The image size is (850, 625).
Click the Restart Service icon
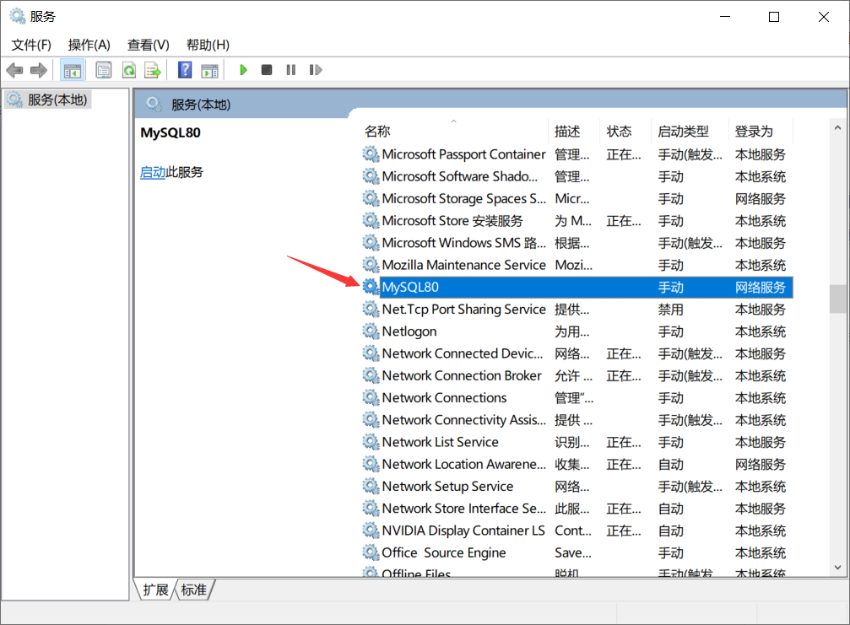coord(316,70)
